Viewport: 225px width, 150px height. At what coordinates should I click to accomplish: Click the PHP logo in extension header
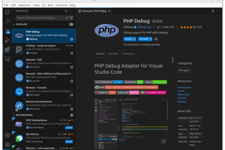106,30
